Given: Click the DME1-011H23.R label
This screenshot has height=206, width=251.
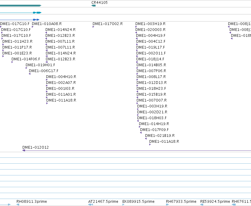Looking at the screenshot, I should pyautogui.click(x=17, y=41).
